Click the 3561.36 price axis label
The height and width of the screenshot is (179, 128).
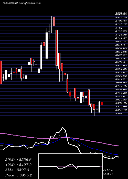click(x=121, y=69)
